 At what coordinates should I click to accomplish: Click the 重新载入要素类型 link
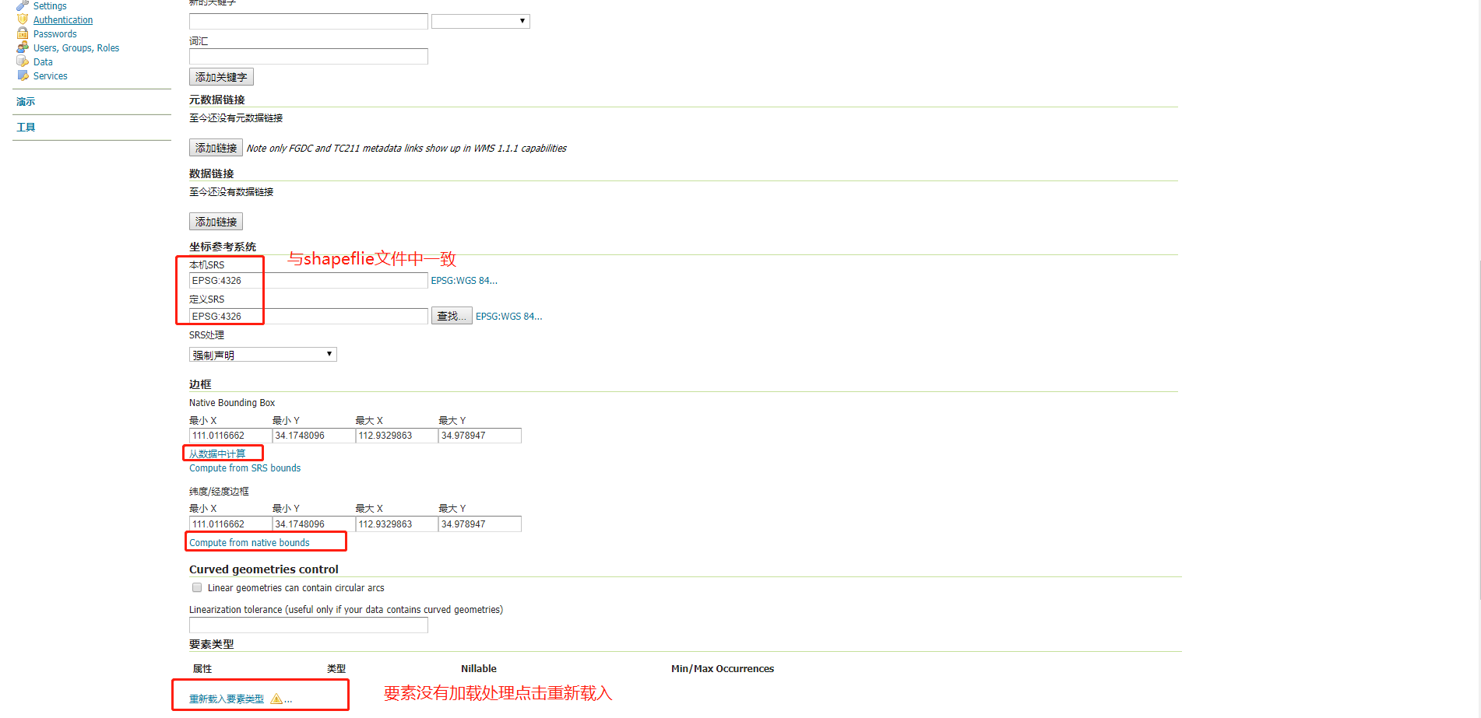[228, 699]
